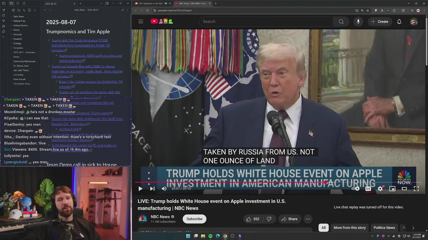Toggle Obsidian left sidebar icon
Viewport: 428px width, 240px height.
4,3
